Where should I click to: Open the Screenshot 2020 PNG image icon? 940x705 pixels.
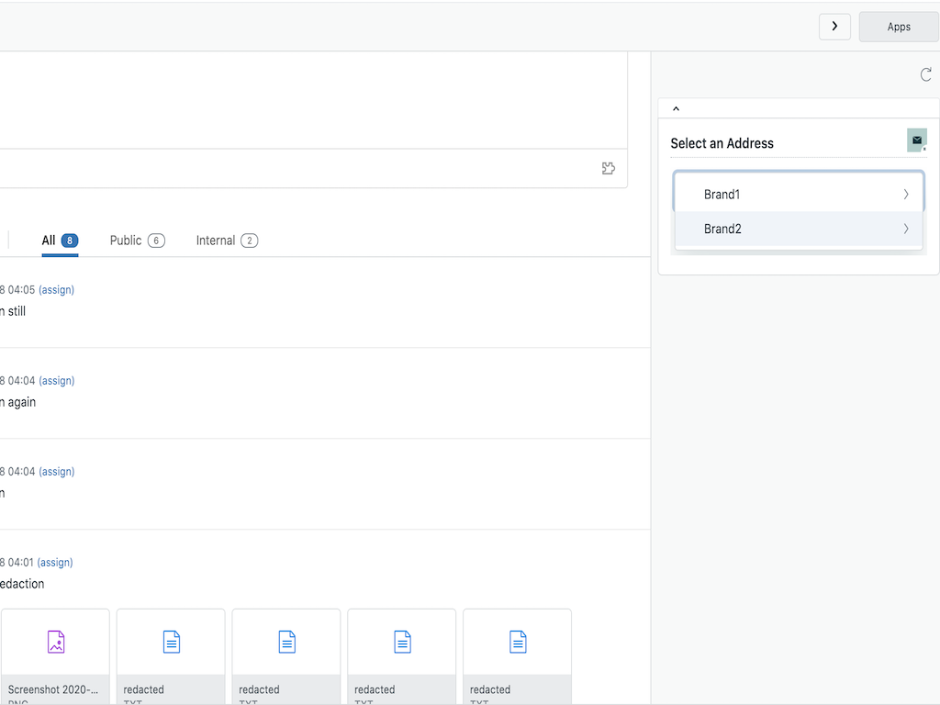(55, 642)
